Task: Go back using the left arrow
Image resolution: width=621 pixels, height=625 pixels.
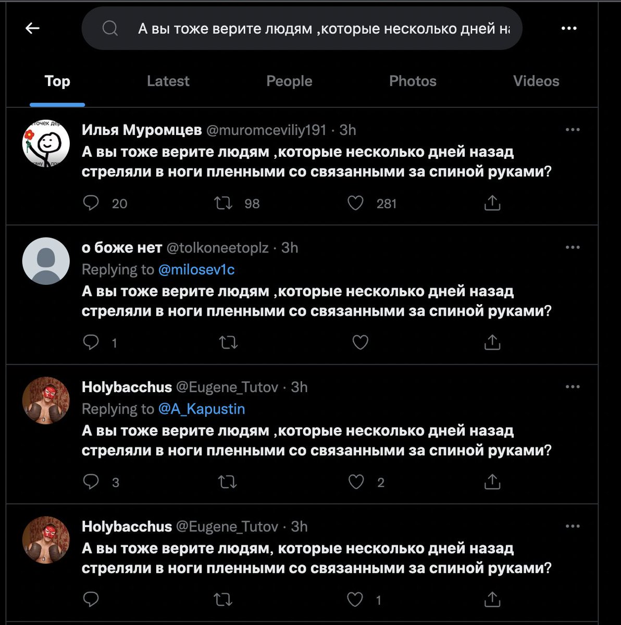Action: pos(32,28)
